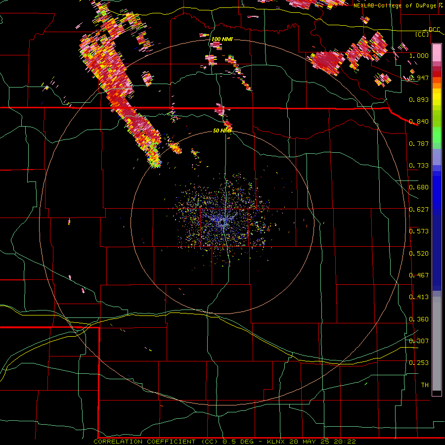The height and width of the screenshot is (445, 445).
Task: Click the 0.360 color scale label
Action: [419, 319]
